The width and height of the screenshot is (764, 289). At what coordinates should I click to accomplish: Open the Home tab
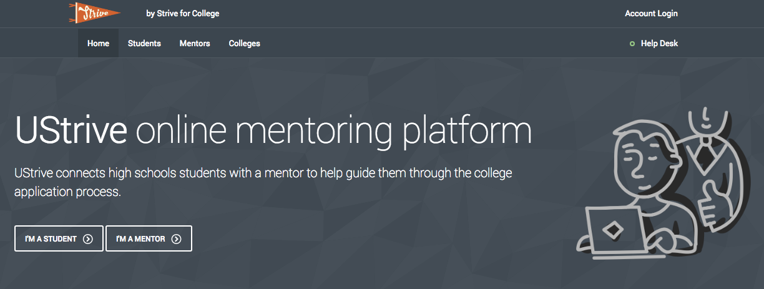pyautogui.click(x=98, y=44)
